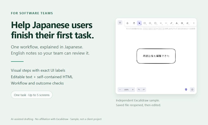Image resolution: width=208 pixels, height=125 pixels.
Task: Select the Rectangle tool
Action: [145, 23]
